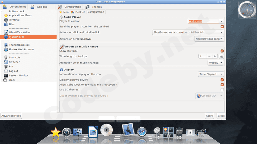The width and height of the screenshot is (257, 144).
Task: Click the Advanced Mode button
Action: pos(11,116)
